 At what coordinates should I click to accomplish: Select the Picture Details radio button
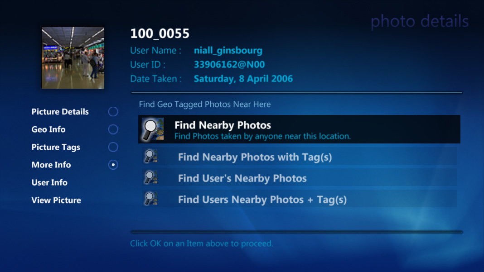[113, 112]
